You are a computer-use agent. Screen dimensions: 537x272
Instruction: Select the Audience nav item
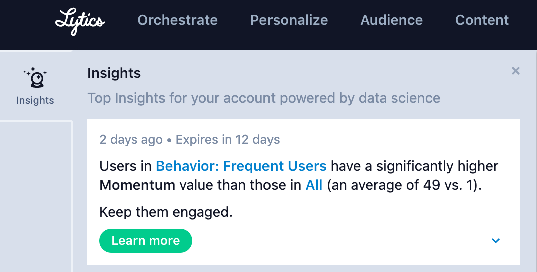tap(391, 20)
